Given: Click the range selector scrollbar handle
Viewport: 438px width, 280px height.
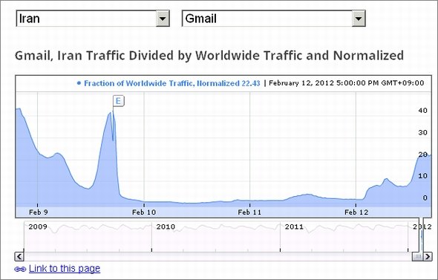Looking at the screenshot, I should (x=418, y=256).
